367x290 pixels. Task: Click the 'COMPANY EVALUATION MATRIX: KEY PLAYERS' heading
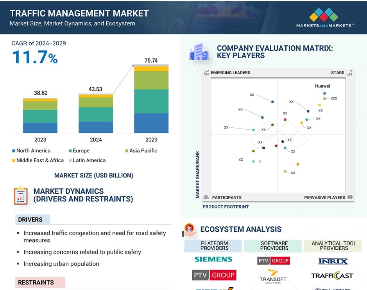[275, 52]
